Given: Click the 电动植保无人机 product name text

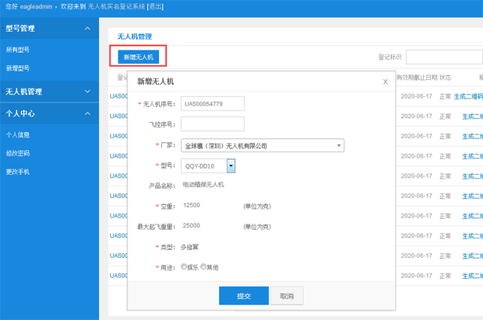Looking at the screenshot, I should (x=203, y=185).
